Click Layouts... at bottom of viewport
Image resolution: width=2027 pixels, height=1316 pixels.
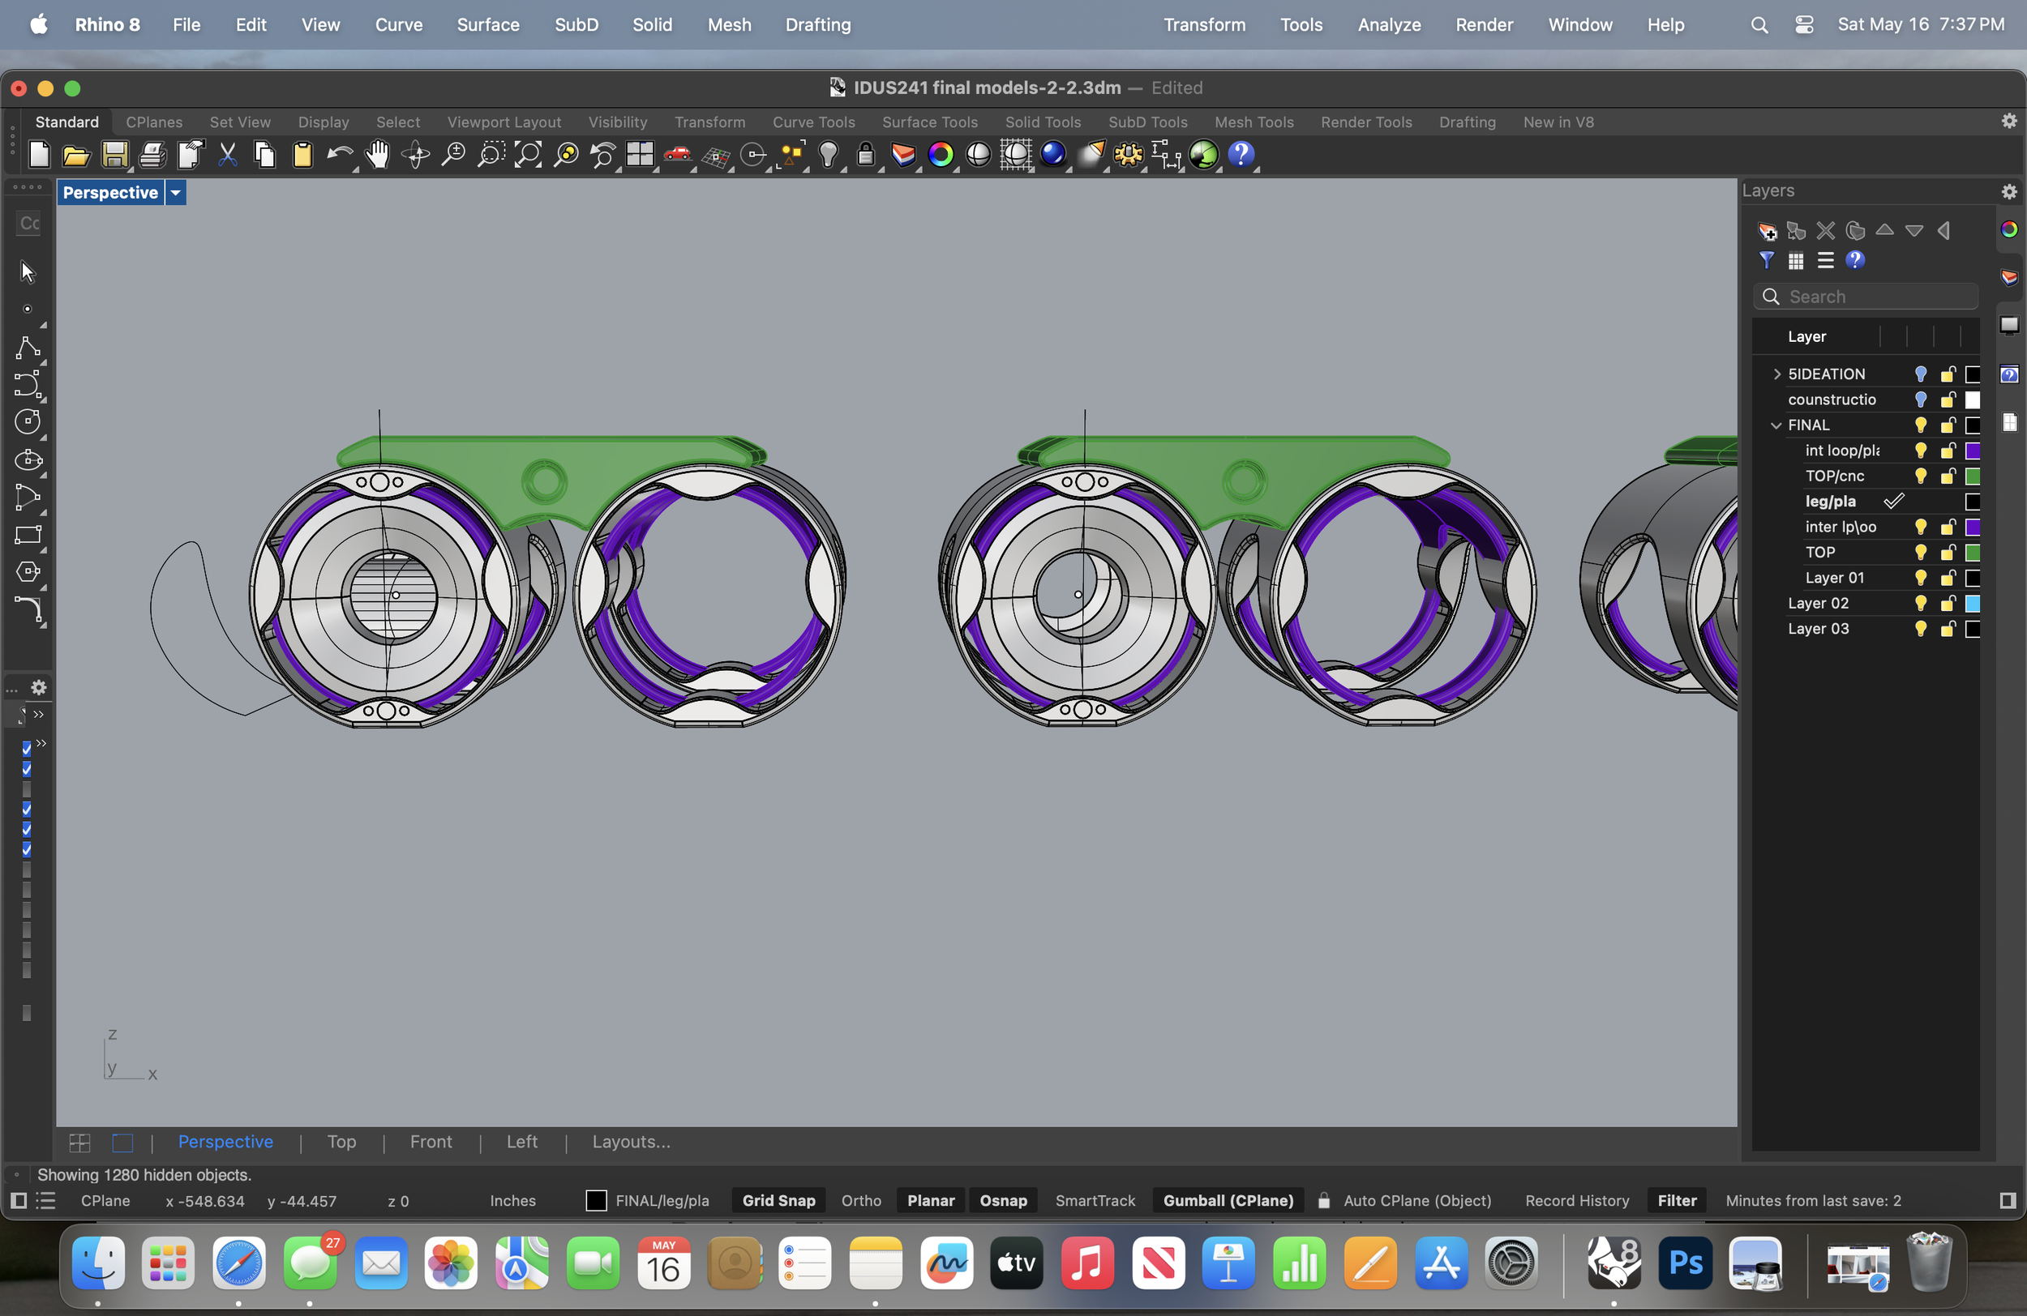[x=631, y=1143]
